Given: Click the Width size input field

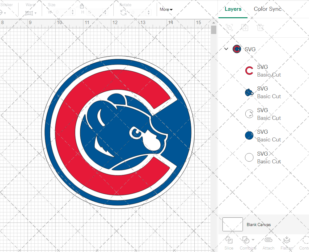Looking at the screenshot, I should [x=62, y=12].
